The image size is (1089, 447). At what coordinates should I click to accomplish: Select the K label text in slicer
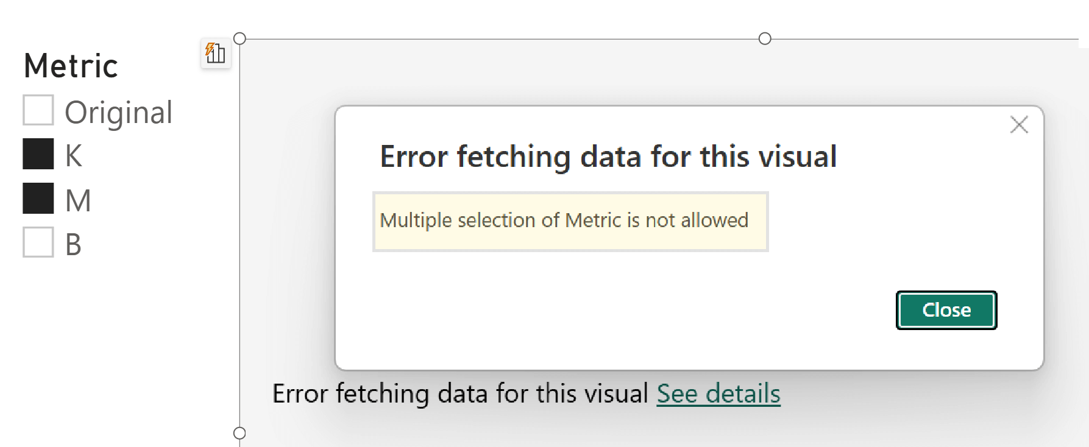[x=74, y=155]
